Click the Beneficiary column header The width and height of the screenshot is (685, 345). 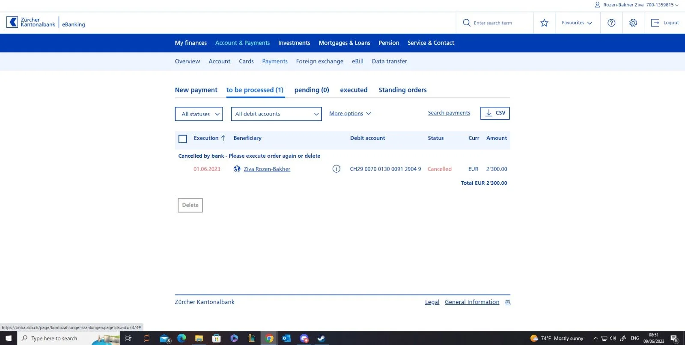(247, 138)
